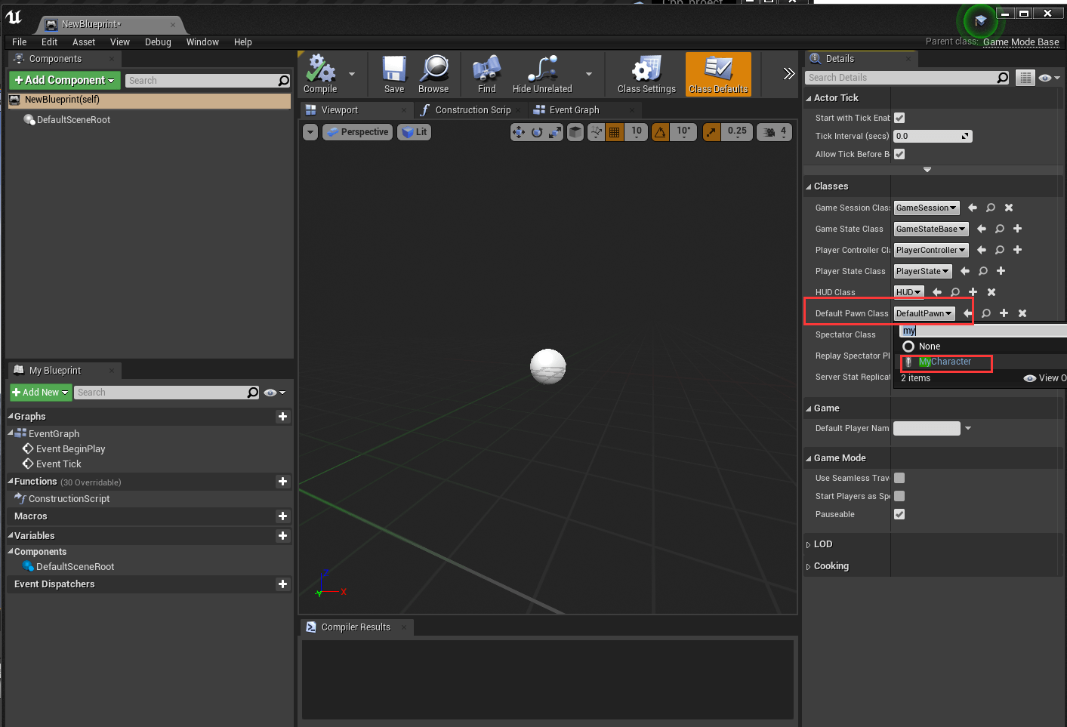
Task: Compile the blueprint
Action: [320, 73]
